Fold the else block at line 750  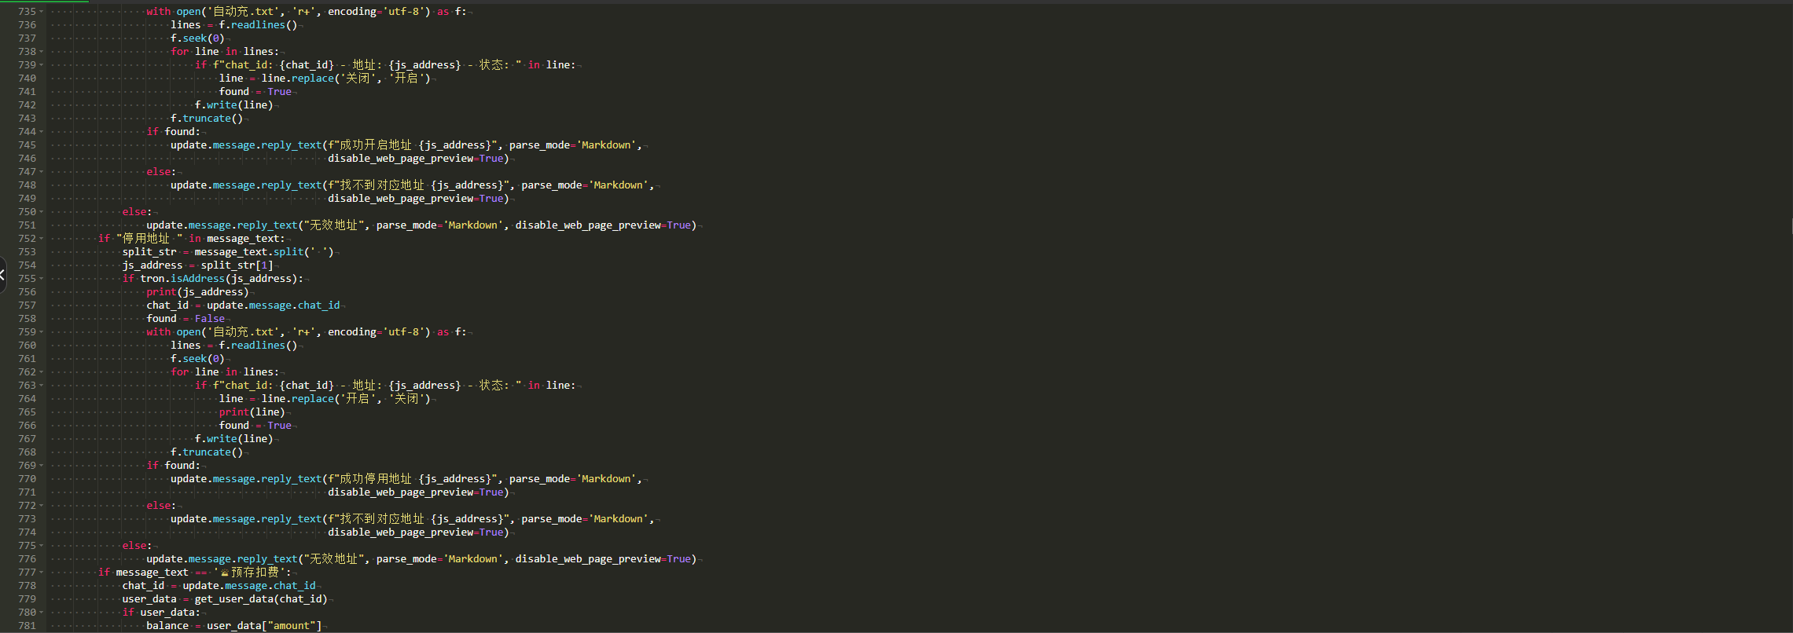pyautogui.click(x=42, y=212)
